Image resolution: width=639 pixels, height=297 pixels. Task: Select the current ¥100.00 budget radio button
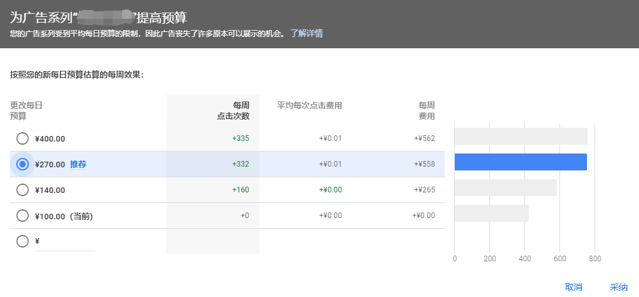pos(23,216)
